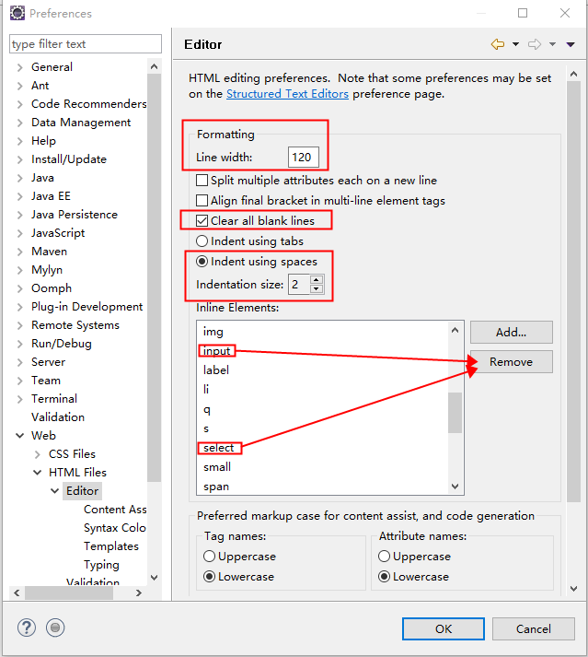588x657 pixels.
Task: Click the record icon beside help
Action: (x=55, y=628)
